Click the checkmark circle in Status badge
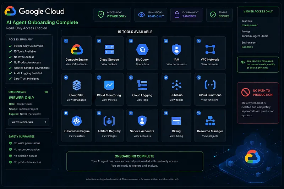This screenshot has width=284, height=189. 213,14
